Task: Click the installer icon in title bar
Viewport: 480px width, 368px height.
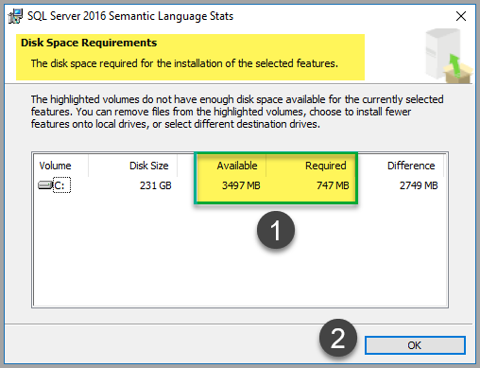Action: tap(15, 16)
